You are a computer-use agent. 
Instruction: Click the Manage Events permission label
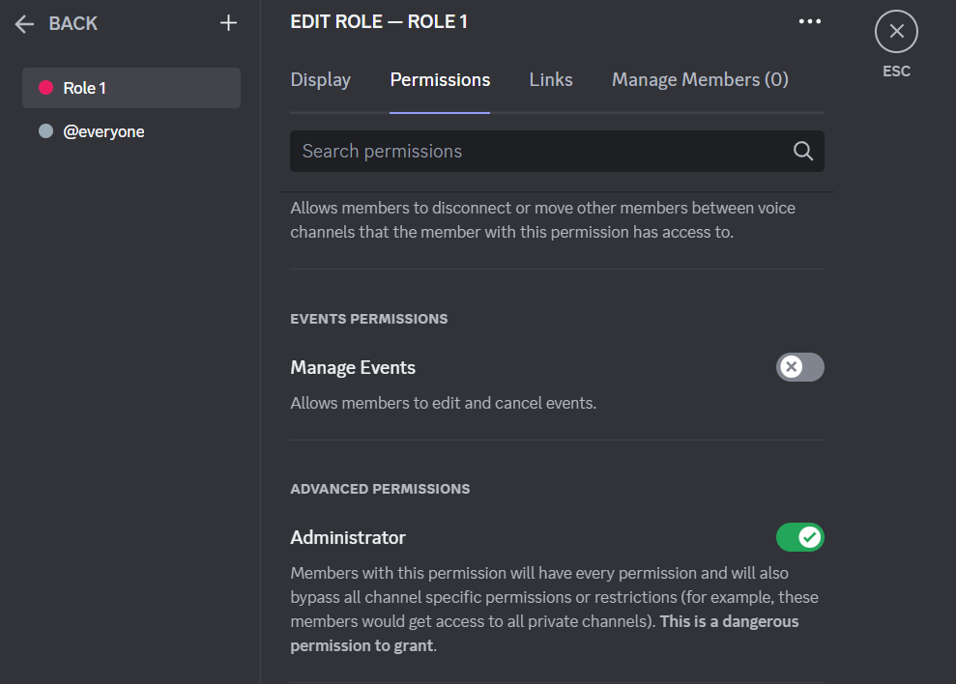pos(353,367)
